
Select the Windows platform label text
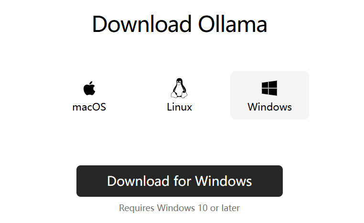(x=269, y=107)
